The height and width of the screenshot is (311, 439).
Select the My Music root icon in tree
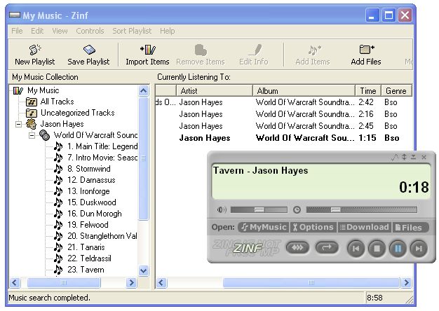pyautogui.click(x=18, y=90)
